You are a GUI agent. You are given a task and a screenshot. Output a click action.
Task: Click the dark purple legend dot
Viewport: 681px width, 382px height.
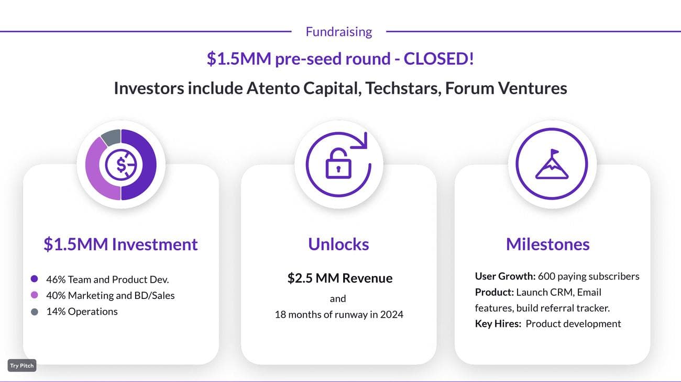(35, 279)
